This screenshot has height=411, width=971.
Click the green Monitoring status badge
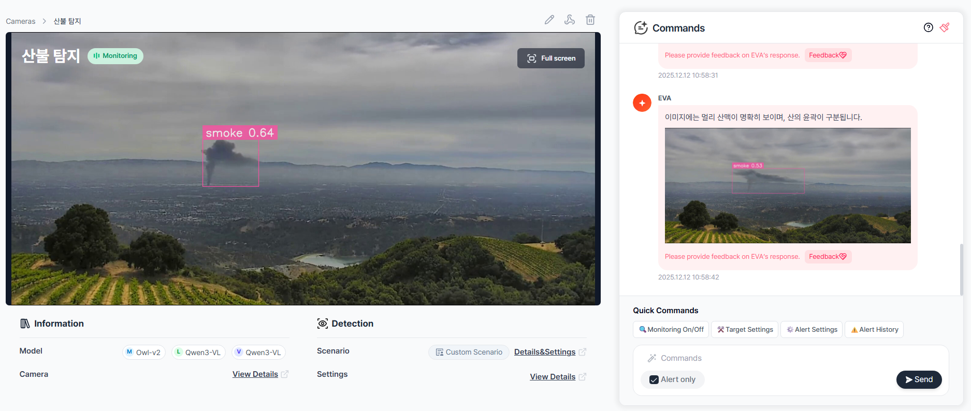click(x=115, y=56)
